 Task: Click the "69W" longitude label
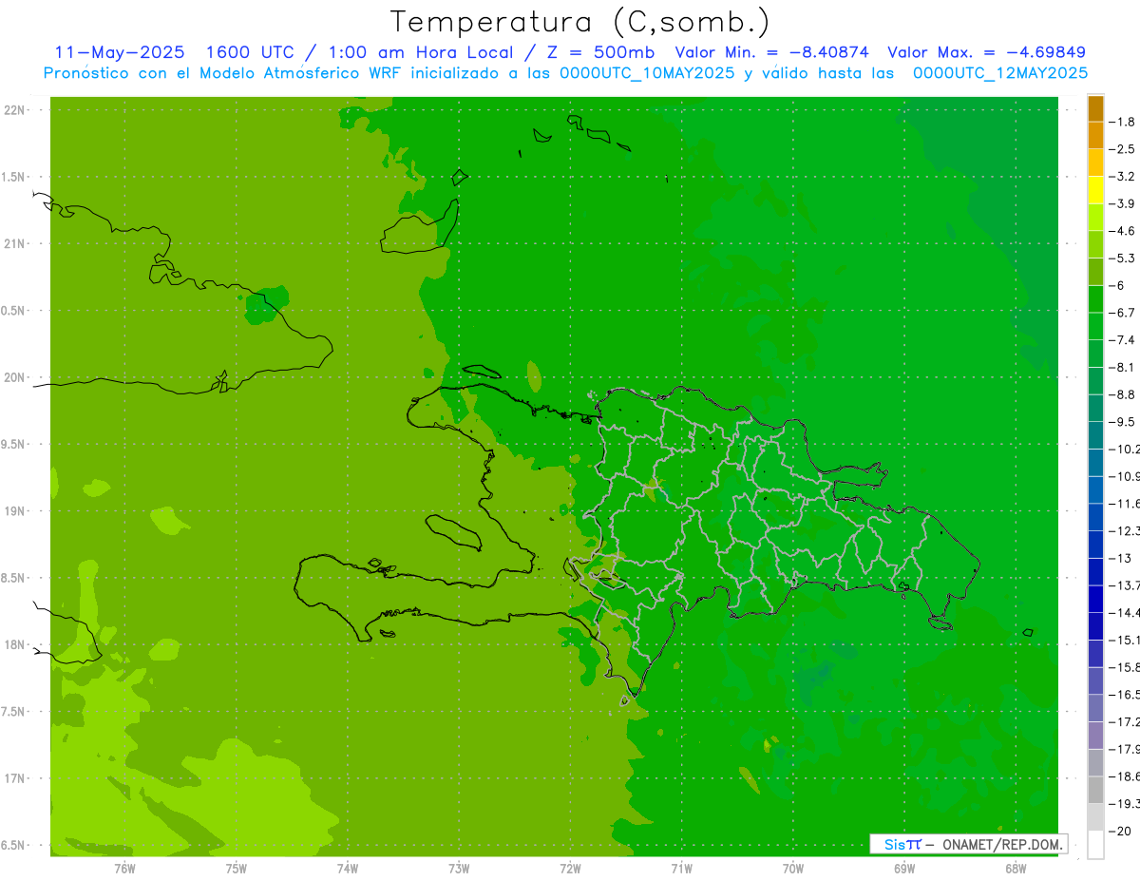[x=904, y=869]
